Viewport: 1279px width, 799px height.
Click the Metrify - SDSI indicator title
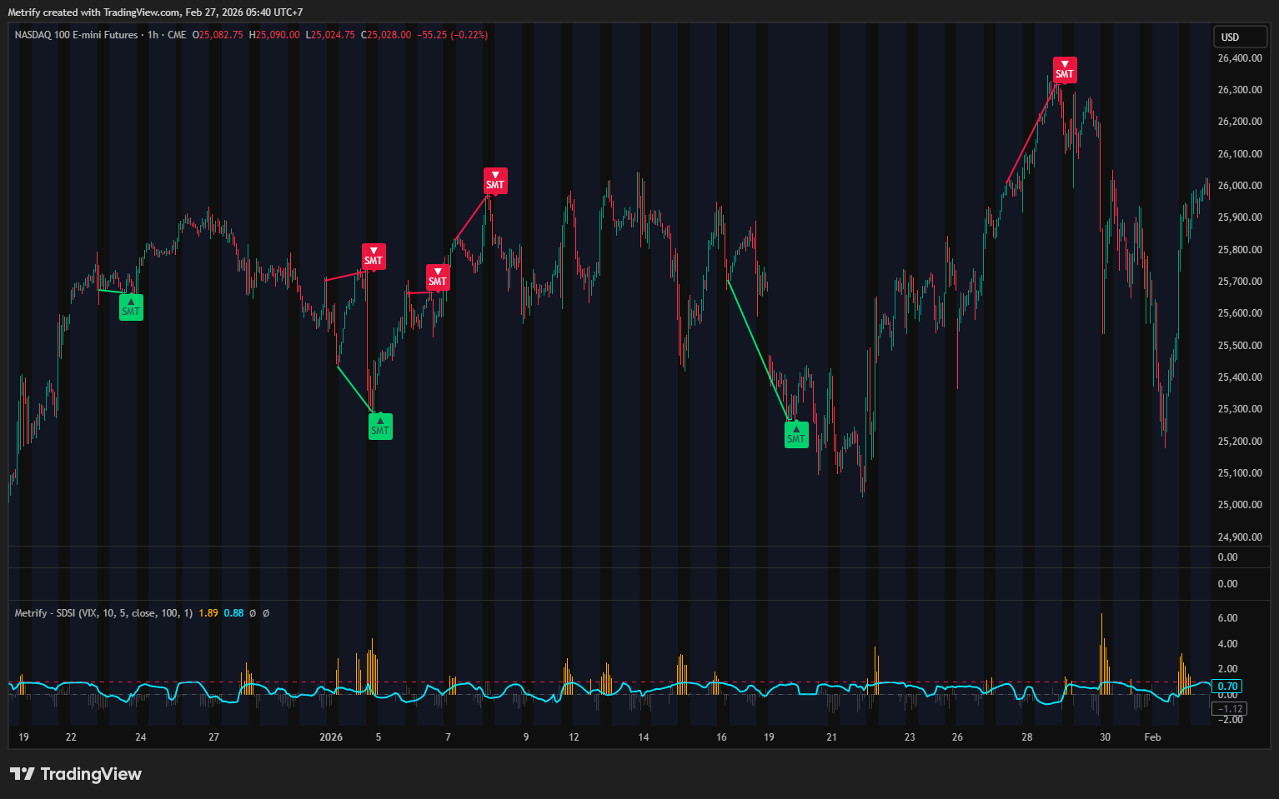click(x=103, y=613)
